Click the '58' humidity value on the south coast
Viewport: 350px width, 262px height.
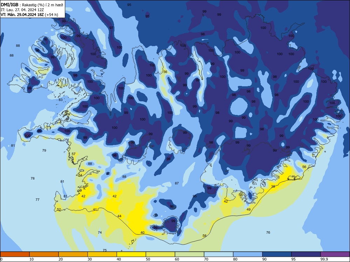pyautogui.click(x=204, y=235)
